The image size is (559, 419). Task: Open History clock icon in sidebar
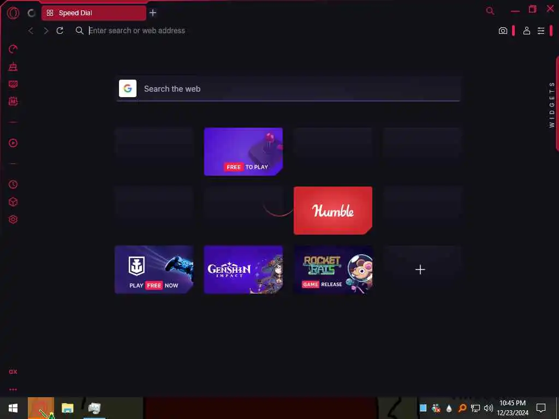click(x=13, y=184)
